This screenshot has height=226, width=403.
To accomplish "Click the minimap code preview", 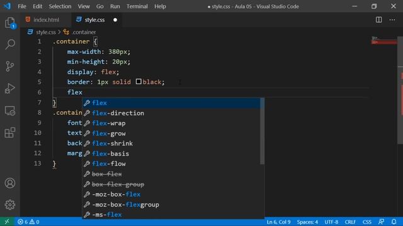I will pyautogui.click(x=384, y=41).
